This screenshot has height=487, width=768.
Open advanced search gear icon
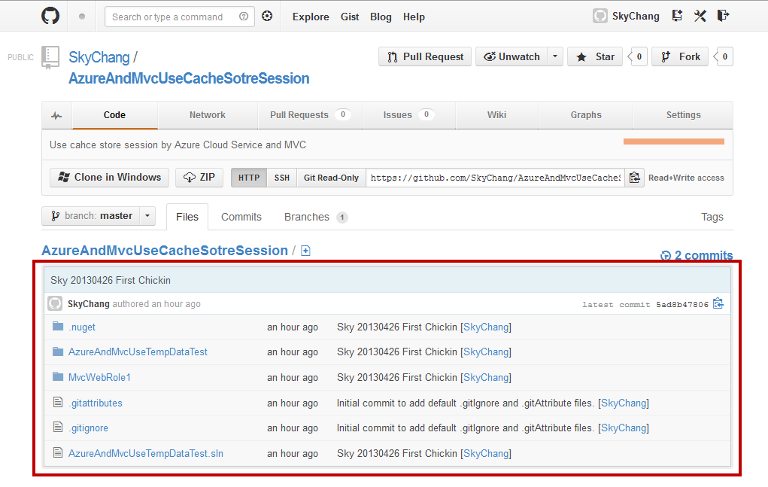pyautogui.click(x=267, y=16)
